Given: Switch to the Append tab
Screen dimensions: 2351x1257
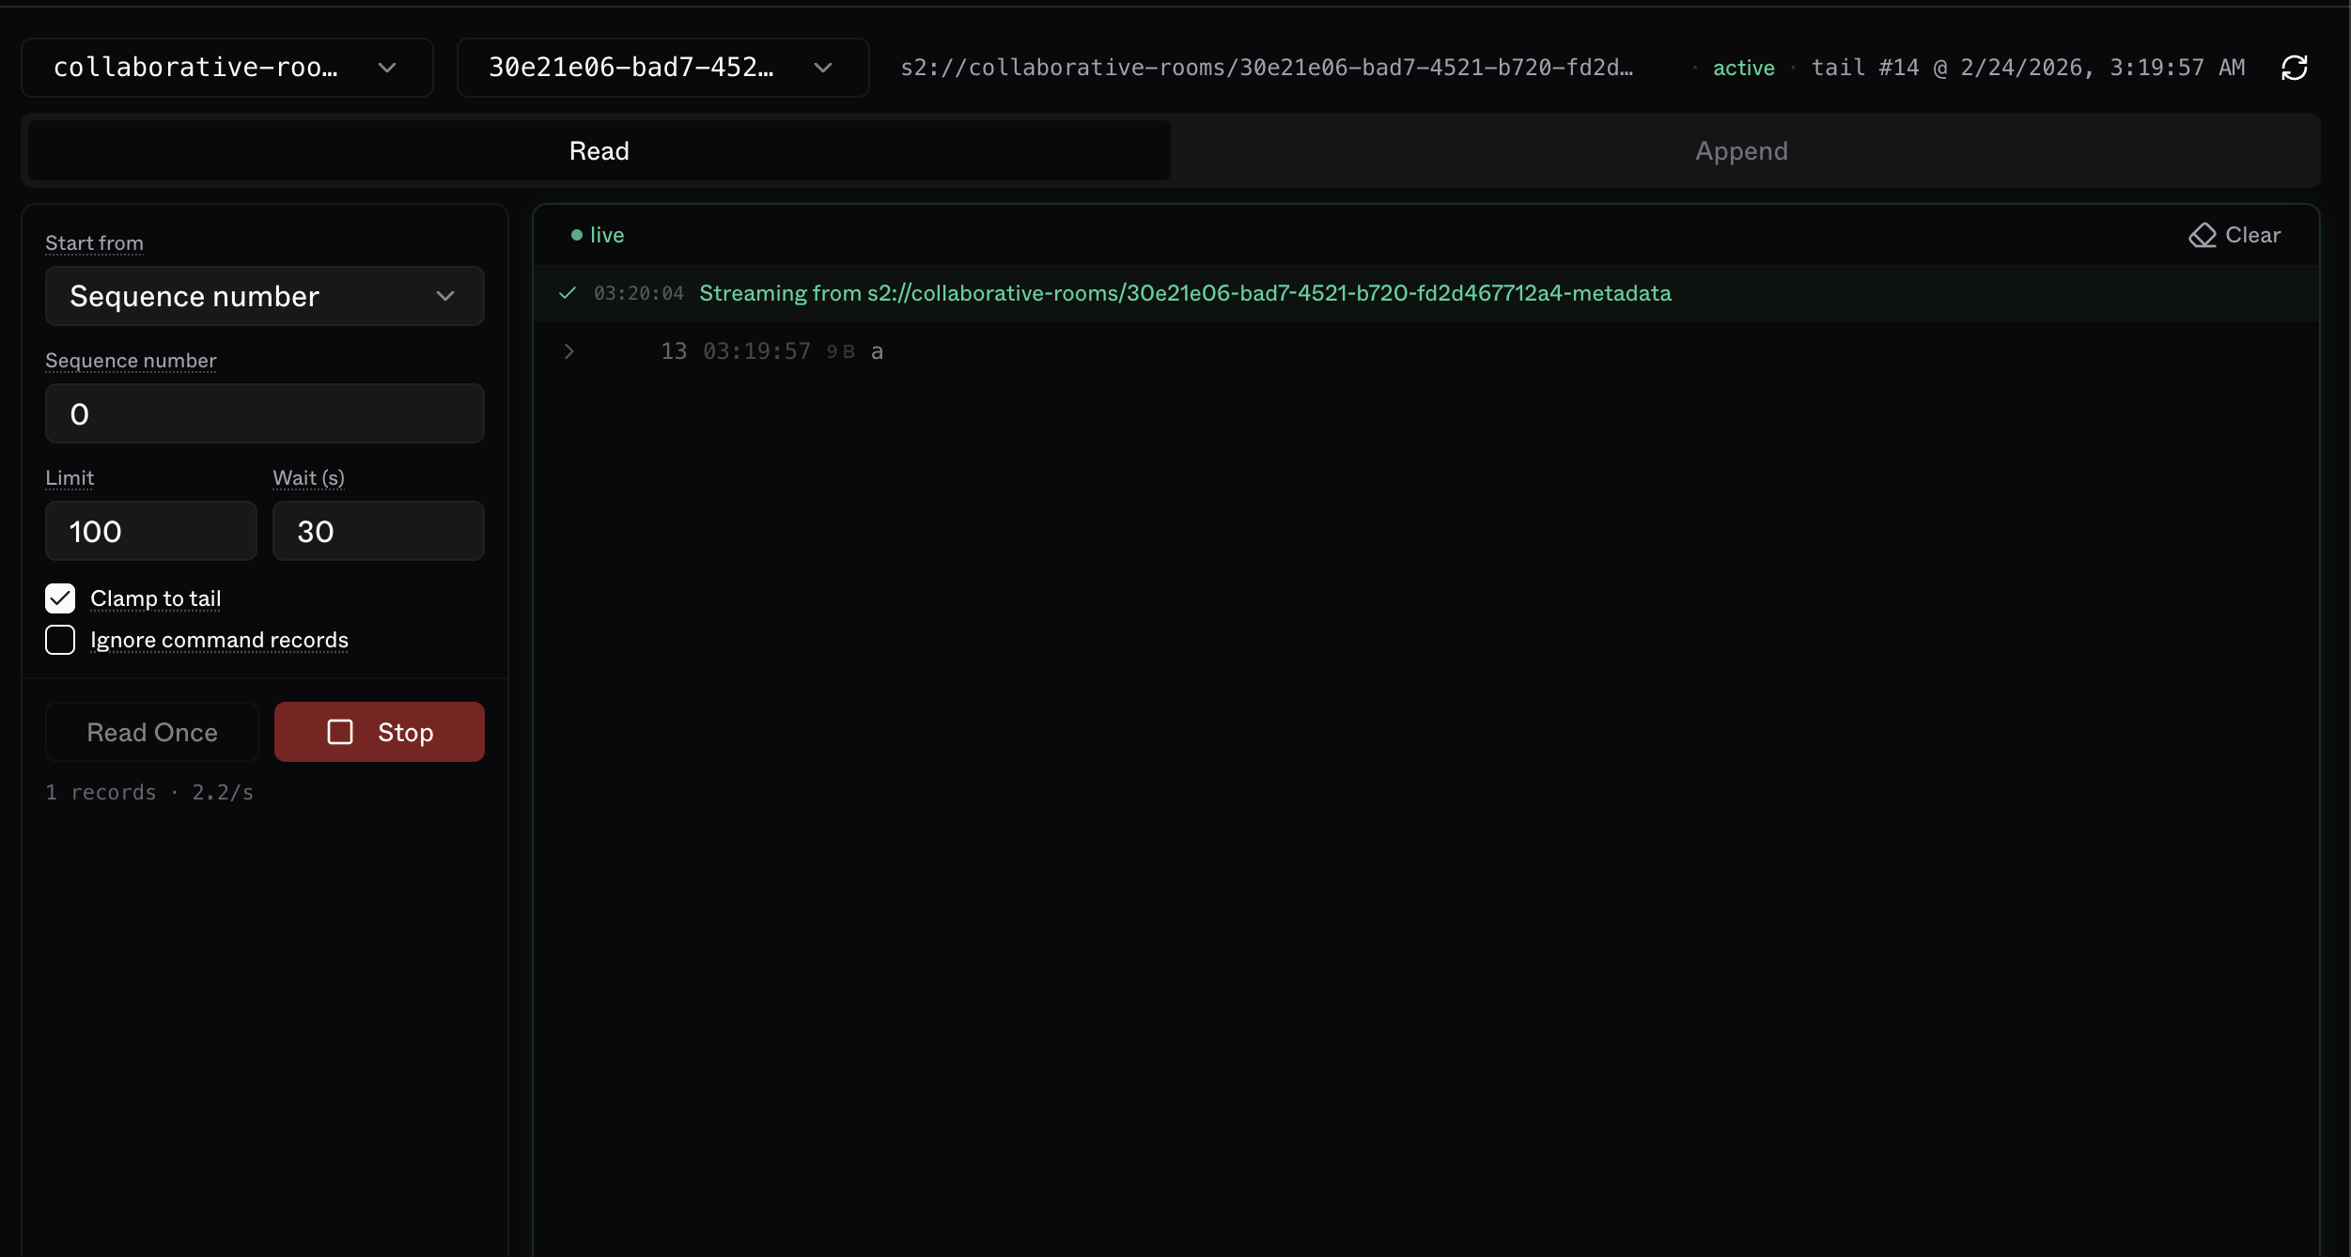Looking at the screenshot, I should [x=1740, y=151].
